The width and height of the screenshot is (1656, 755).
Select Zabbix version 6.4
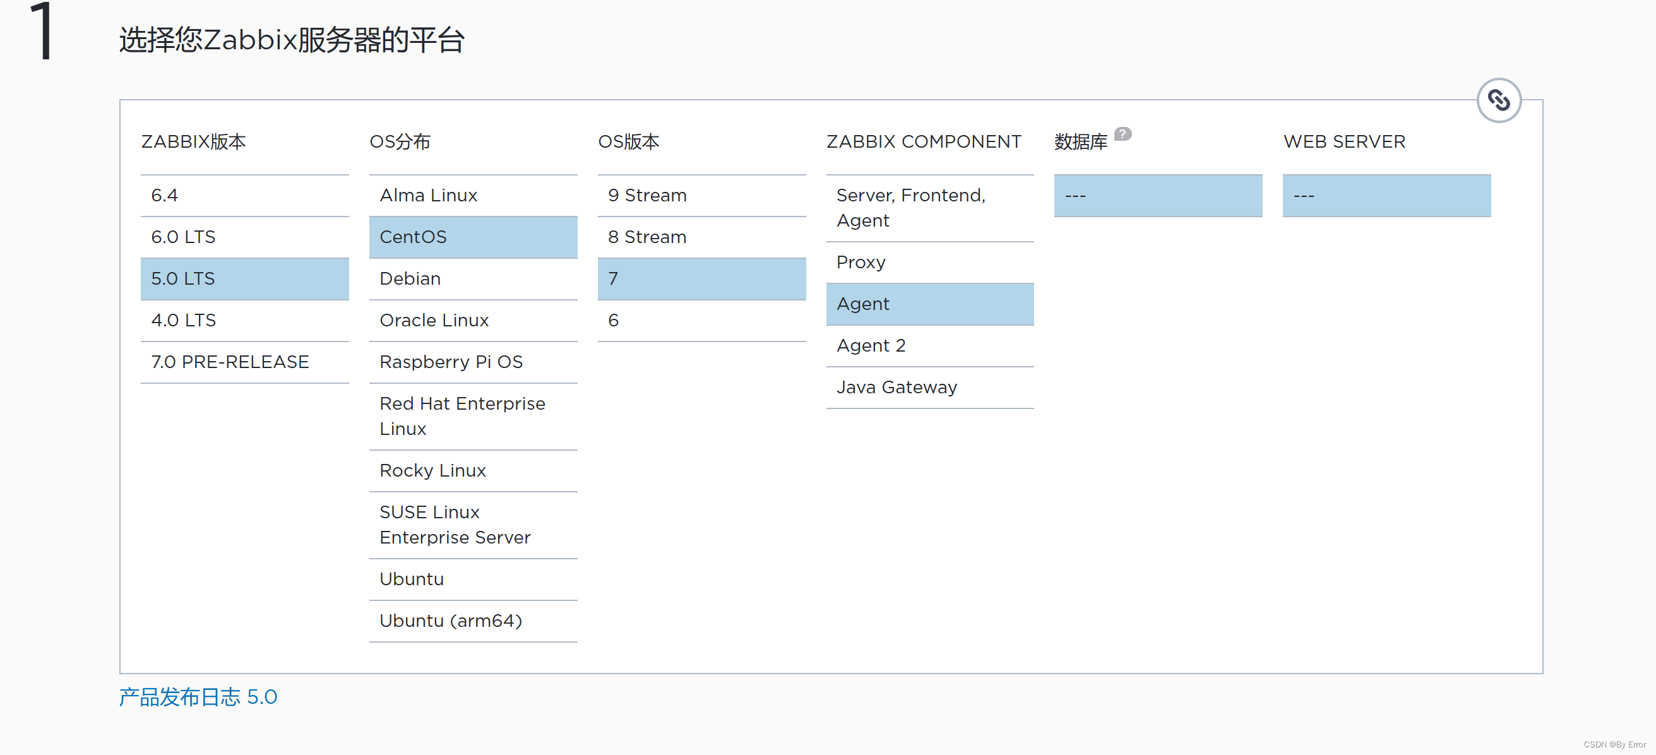244,195
